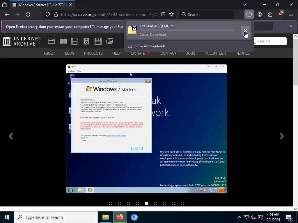Close the Windows 8 Starter E tab

coord(70,5)
